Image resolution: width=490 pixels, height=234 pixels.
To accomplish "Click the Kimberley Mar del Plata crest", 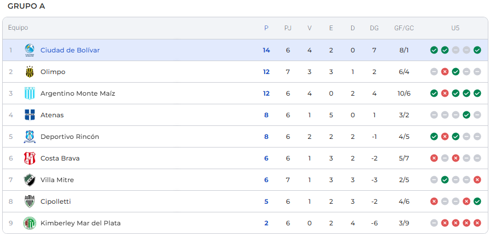I will click(x=29, y=223).
